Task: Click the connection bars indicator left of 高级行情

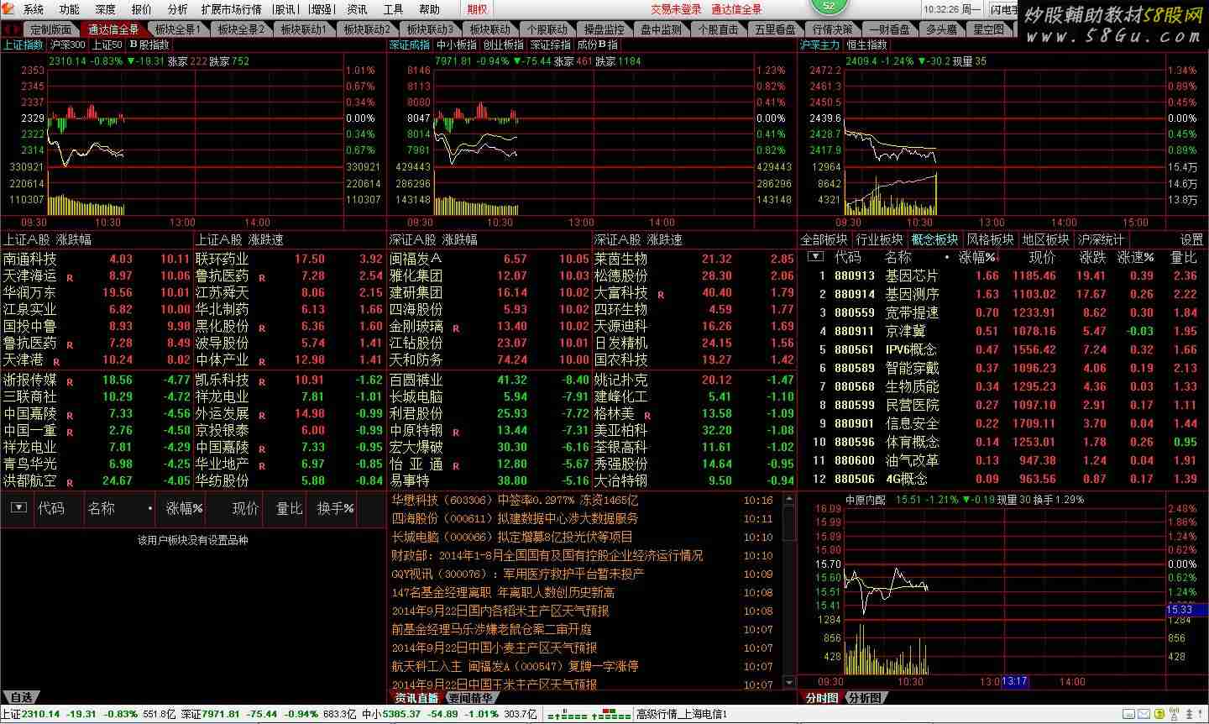Action: 589,715
